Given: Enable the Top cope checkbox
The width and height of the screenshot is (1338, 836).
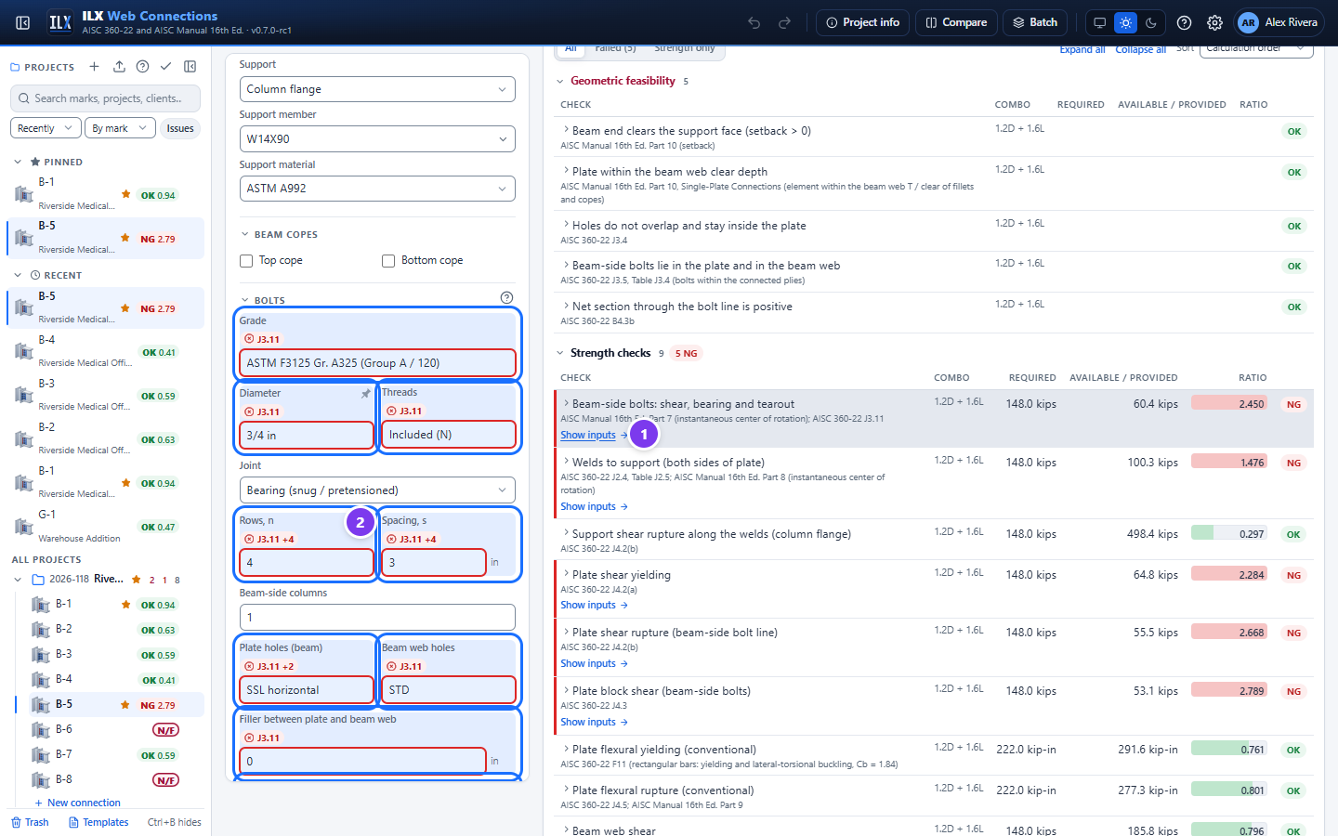Looking at the screenshot, I should click(246, 261).
